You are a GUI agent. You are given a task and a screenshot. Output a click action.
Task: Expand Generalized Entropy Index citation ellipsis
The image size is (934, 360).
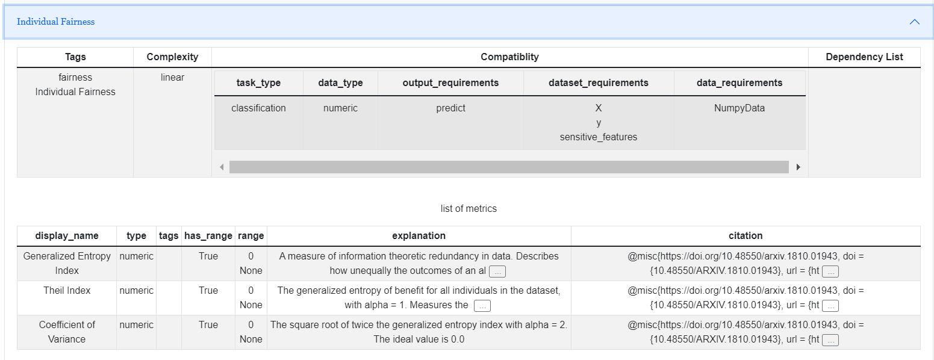pos(830,272)
